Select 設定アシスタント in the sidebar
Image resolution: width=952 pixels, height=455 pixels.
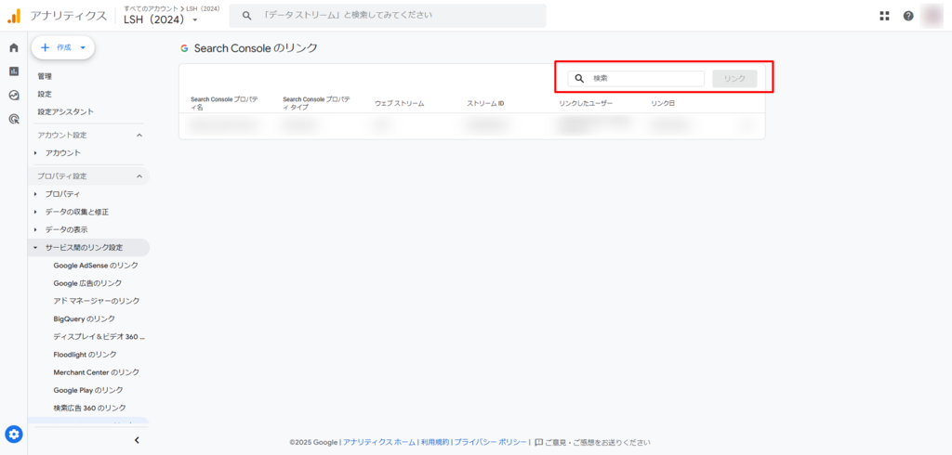click(66, 112)
